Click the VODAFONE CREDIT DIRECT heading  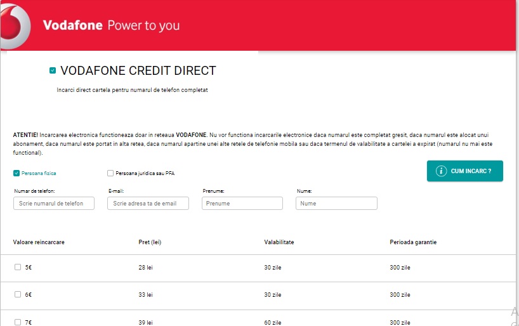(138, 70)
